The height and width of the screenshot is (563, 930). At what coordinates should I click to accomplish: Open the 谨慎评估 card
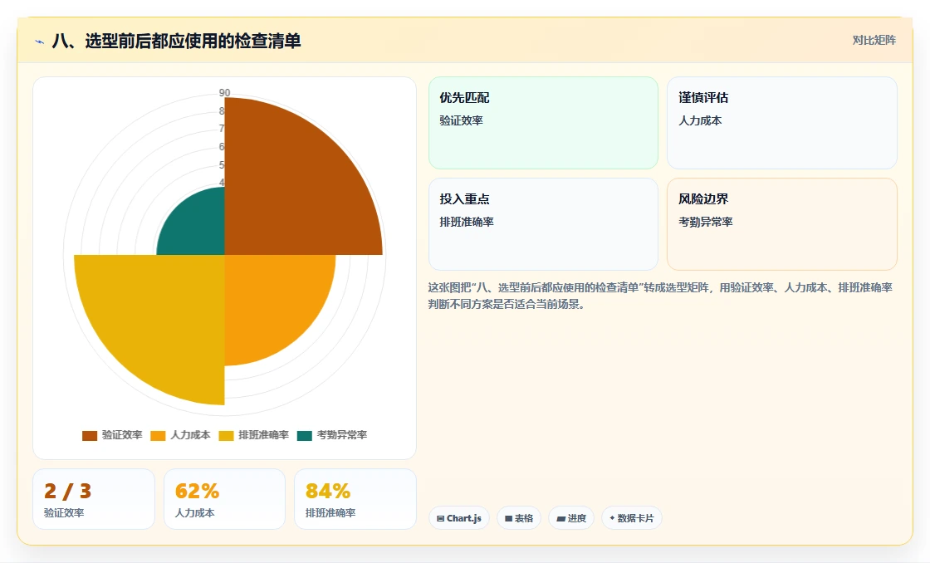[x=781, y=123]
